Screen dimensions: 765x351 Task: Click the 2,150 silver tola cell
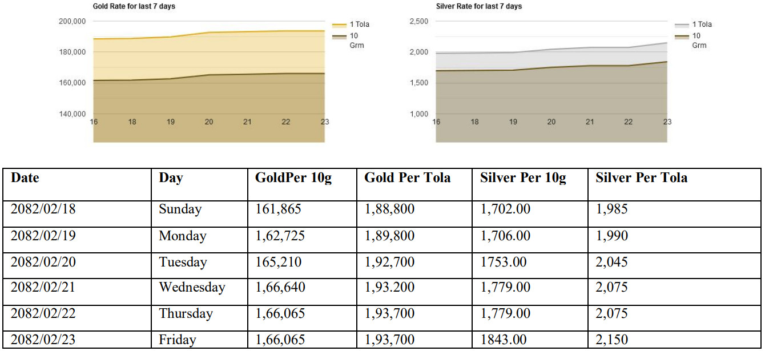611,340
